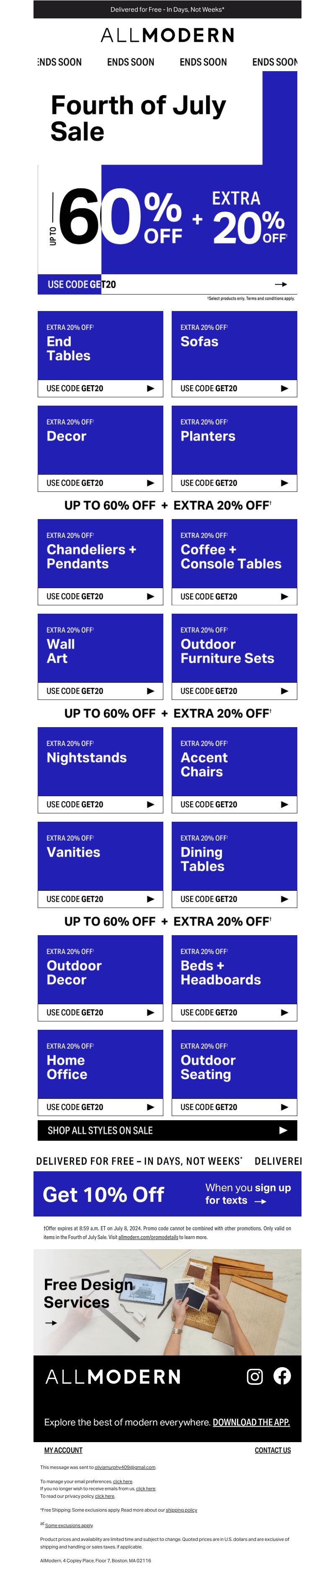This screenshot has height=1574, width=335.
Task: Open AllModern's Instagram icon in the footer
Action: coord(254,1376)
